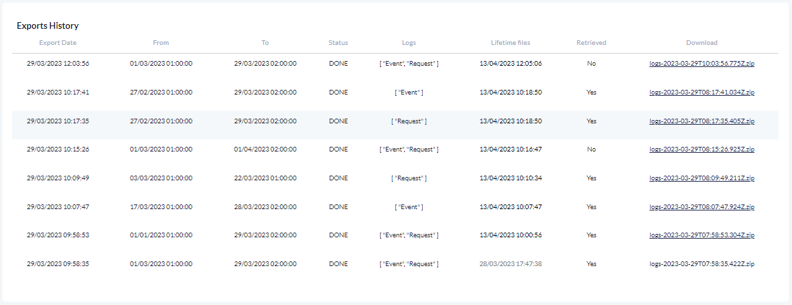The width and height of the screenshot is (792, 305).
Task: Click ["Request"] logs in 10:09:49 row
Action: pos(409,178)
